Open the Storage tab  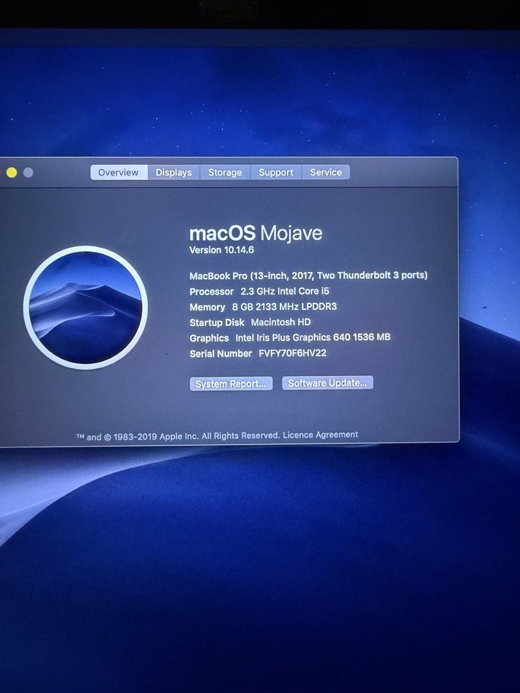click(225, 173)
